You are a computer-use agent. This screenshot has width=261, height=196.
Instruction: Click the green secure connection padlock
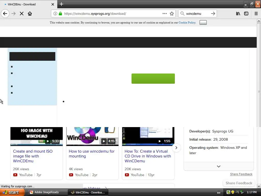click(x=60, y=14)
